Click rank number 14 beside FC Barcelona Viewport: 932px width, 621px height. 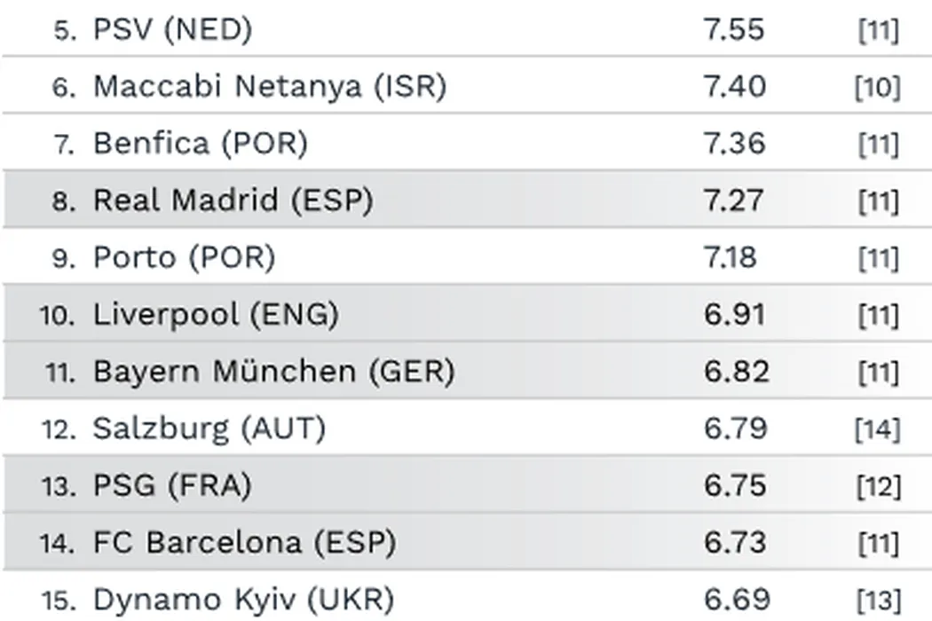(x=59, y=543)
